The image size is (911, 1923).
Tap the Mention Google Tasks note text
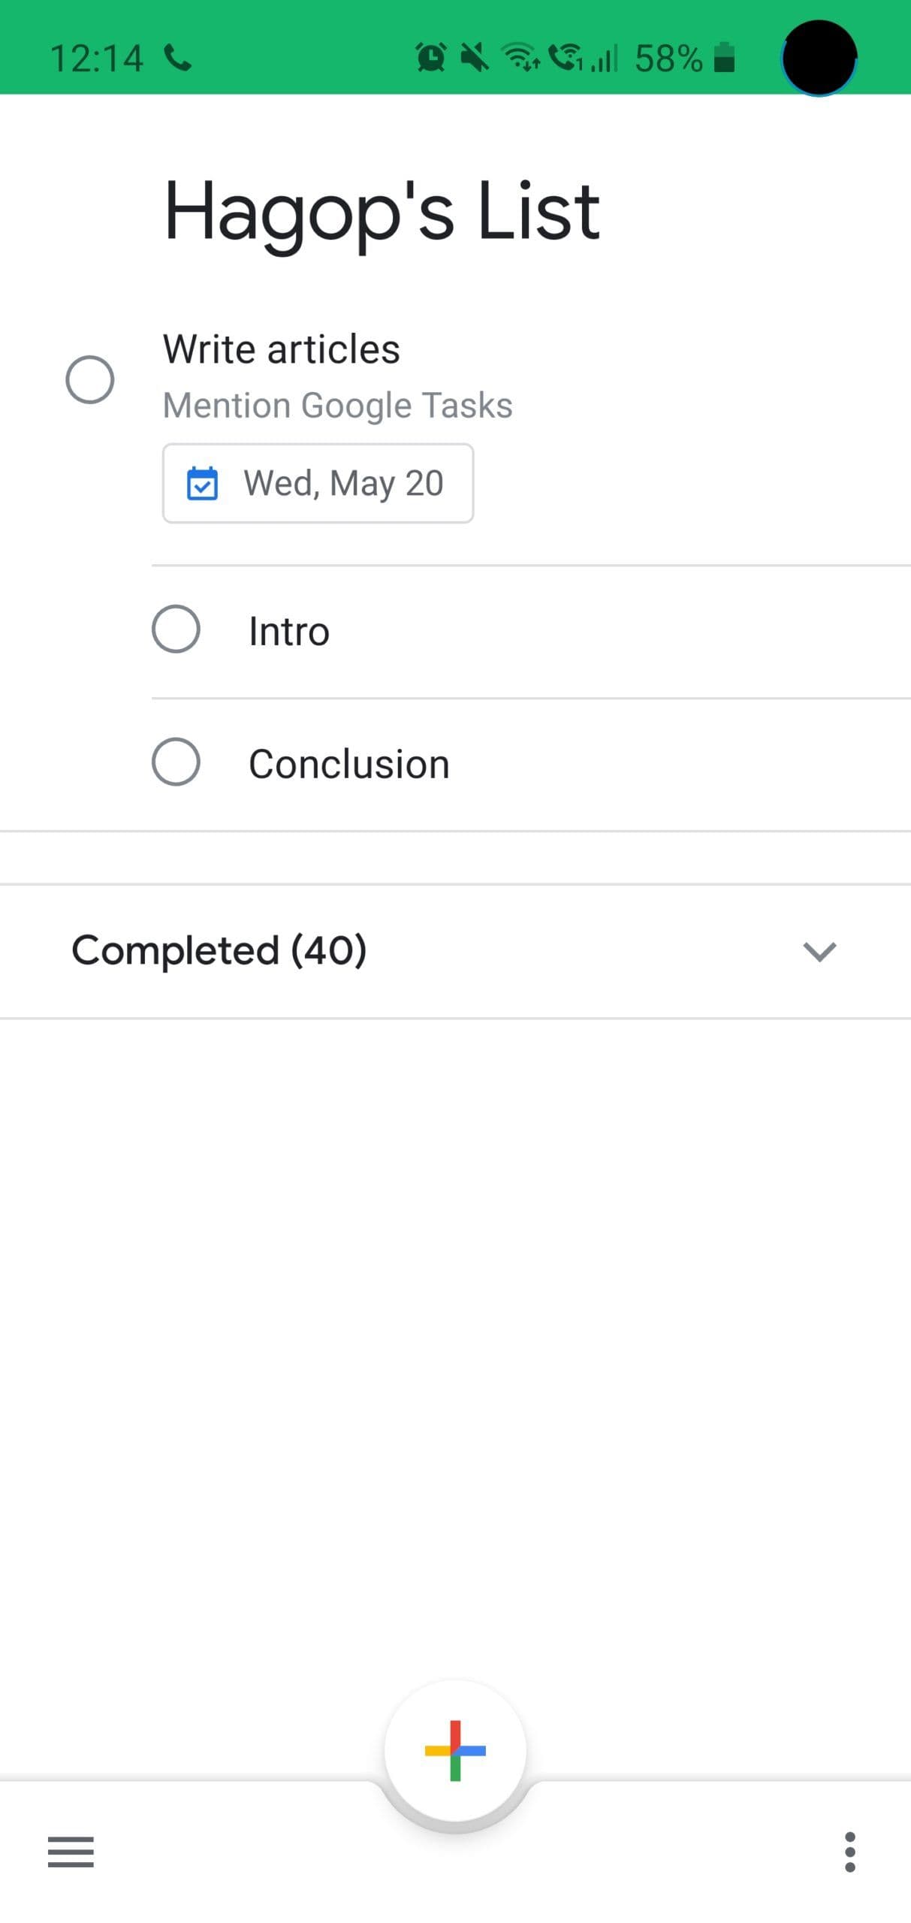(337, 405)
